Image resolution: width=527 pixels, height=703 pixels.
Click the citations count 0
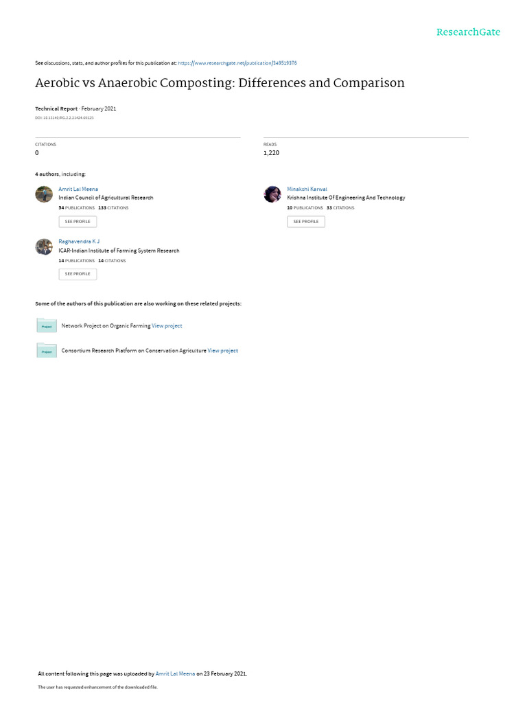[37, 153]
